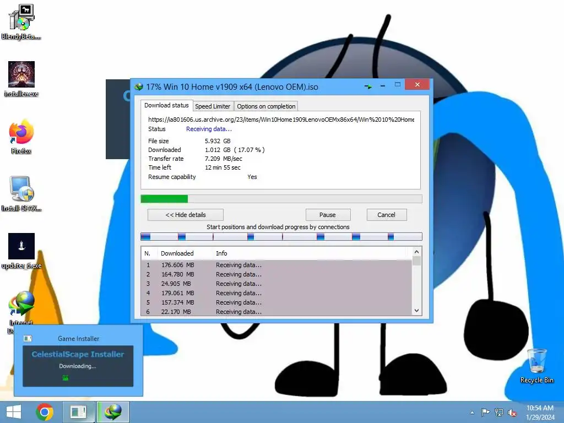Cancel the download
Image resolution: width=564 pixels, height=423 pixels.
pos(387,215)
